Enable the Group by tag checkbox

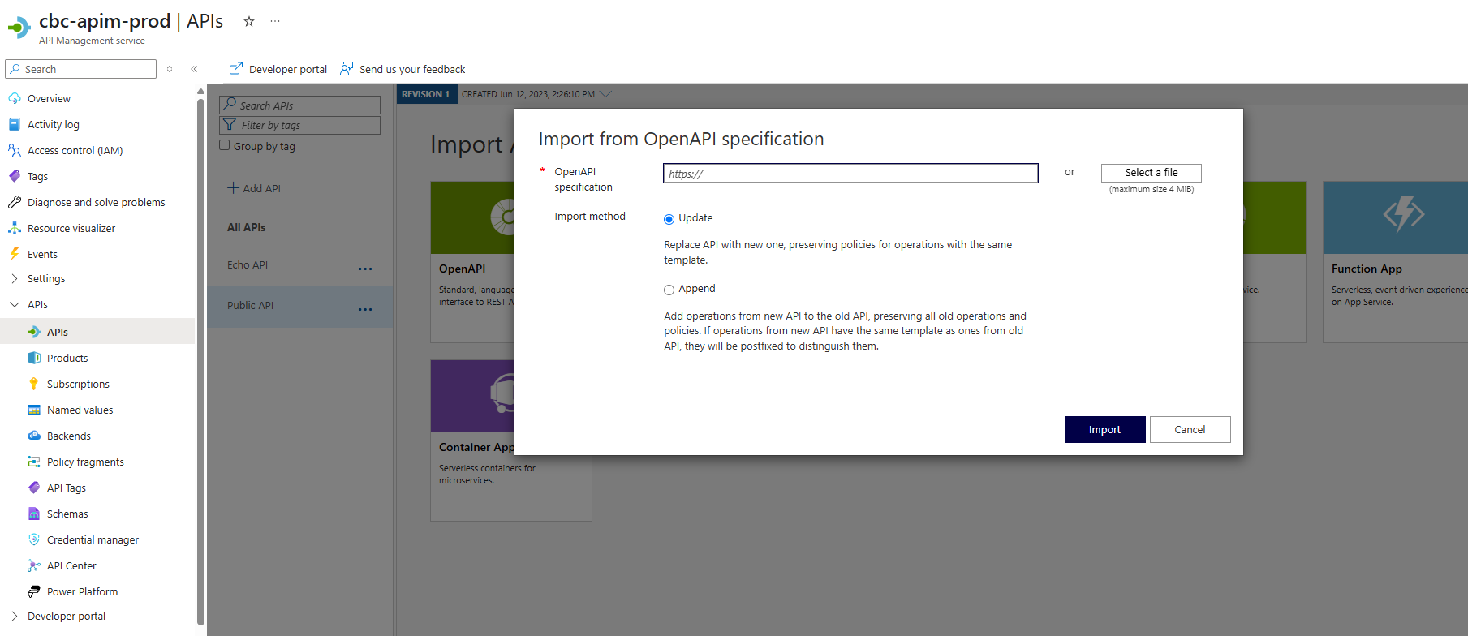tap(225, 145)
